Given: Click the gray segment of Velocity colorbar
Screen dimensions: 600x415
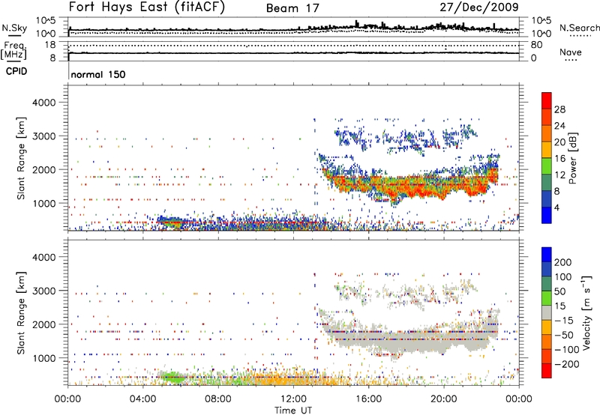Looking at the screenshot, I should (x=547, y=312).
